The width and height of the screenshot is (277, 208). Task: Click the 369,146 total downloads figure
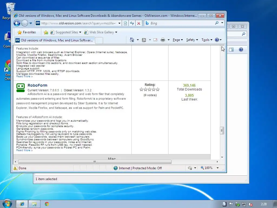point(189,85)
